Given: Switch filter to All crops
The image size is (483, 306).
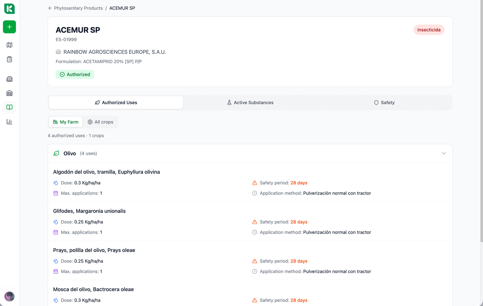Looking at the screenshot, I should [100, 122].
